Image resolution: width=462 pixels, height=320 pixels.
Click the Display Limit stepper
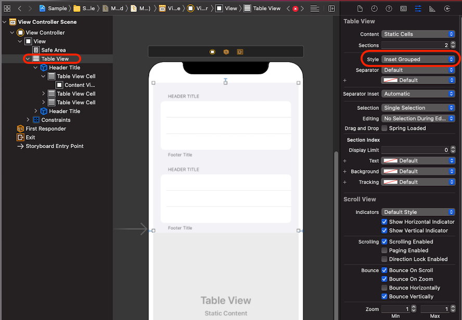click(x=453, y=150)
